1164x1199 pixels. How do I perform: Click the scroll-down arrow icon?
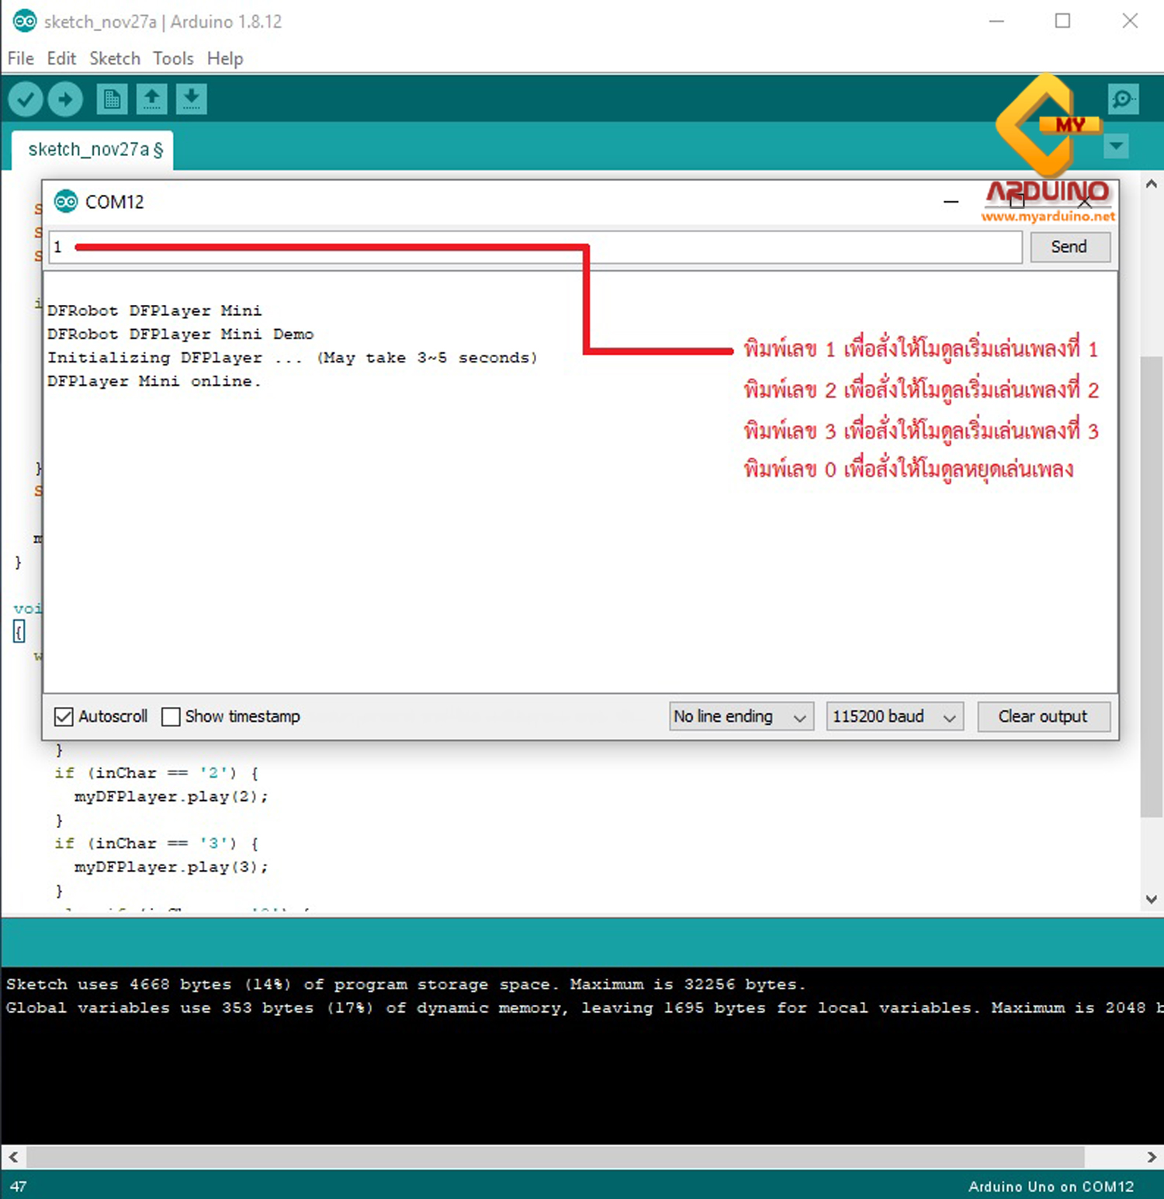[x=1151, y=899]
